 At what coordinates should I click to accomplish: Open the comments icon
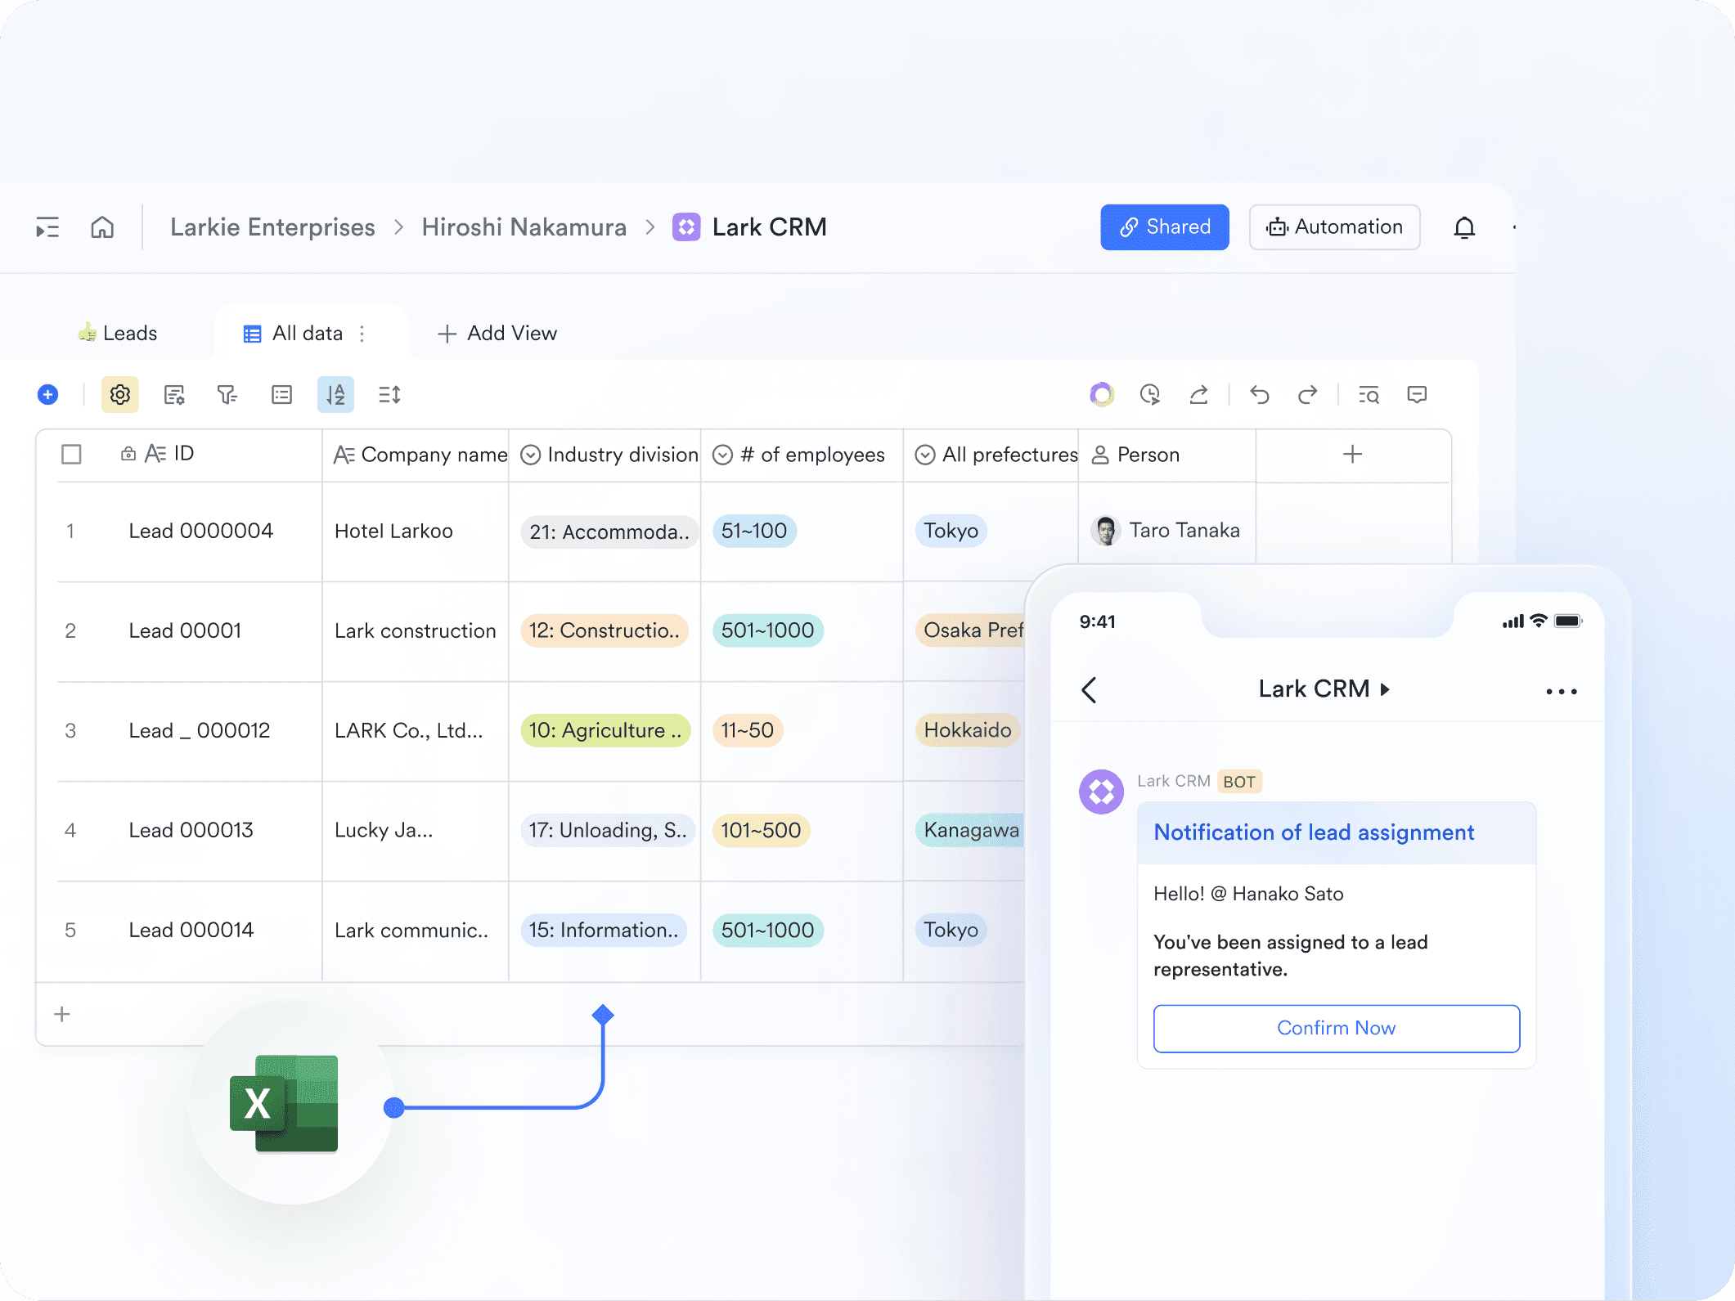click(x=1418, y=394)
